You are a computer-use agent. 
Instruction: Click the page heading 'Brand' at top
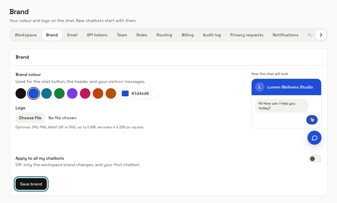tap(19, 12)
